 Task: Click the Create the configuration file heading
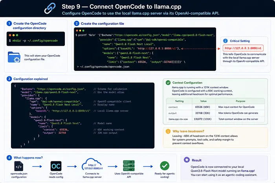coord(103,24)
